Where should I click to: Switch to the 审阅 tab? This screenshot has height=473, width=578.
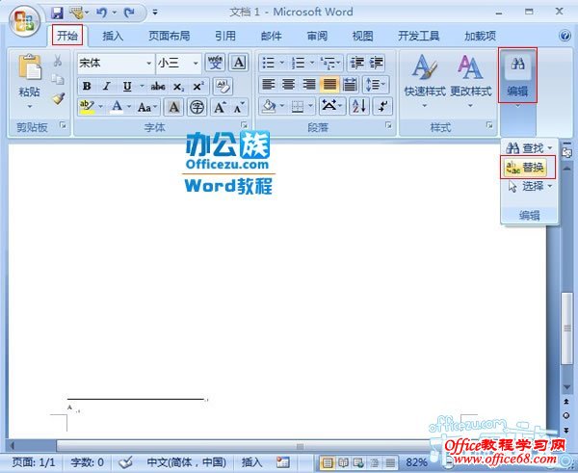pyautogui.click(x=317, y=36)
